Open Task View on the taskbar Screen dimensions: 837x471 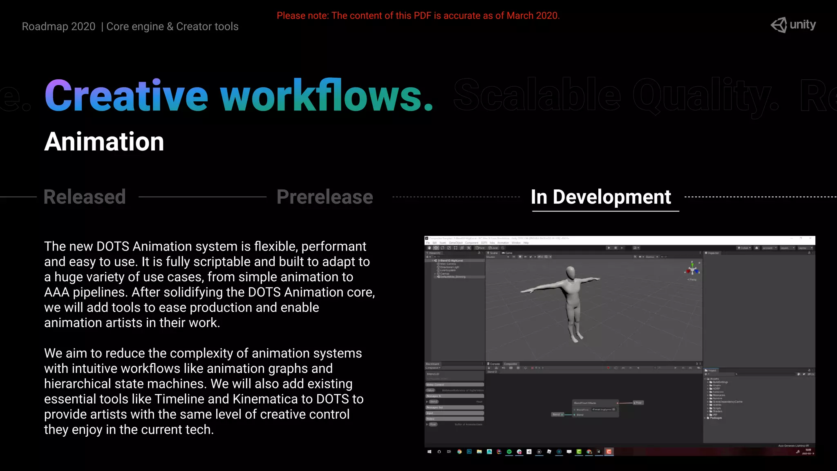pos(449,452)
